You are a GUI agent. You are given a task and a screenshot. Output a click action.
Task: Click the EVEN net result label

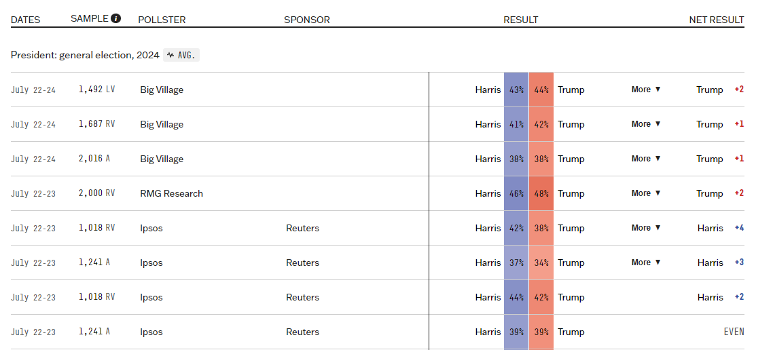pos(734,332)
